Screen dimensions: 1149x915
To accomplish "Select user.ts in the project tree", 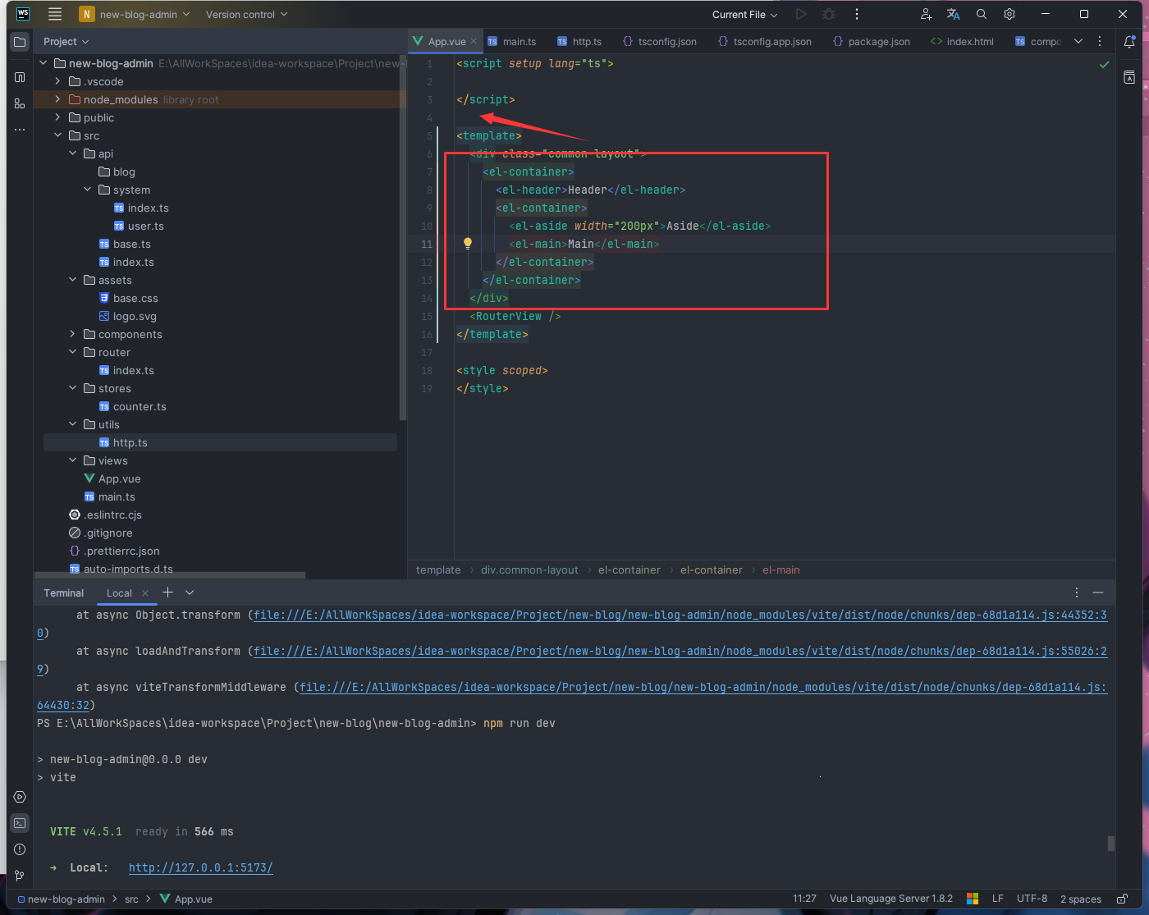I will coord(145,226).
